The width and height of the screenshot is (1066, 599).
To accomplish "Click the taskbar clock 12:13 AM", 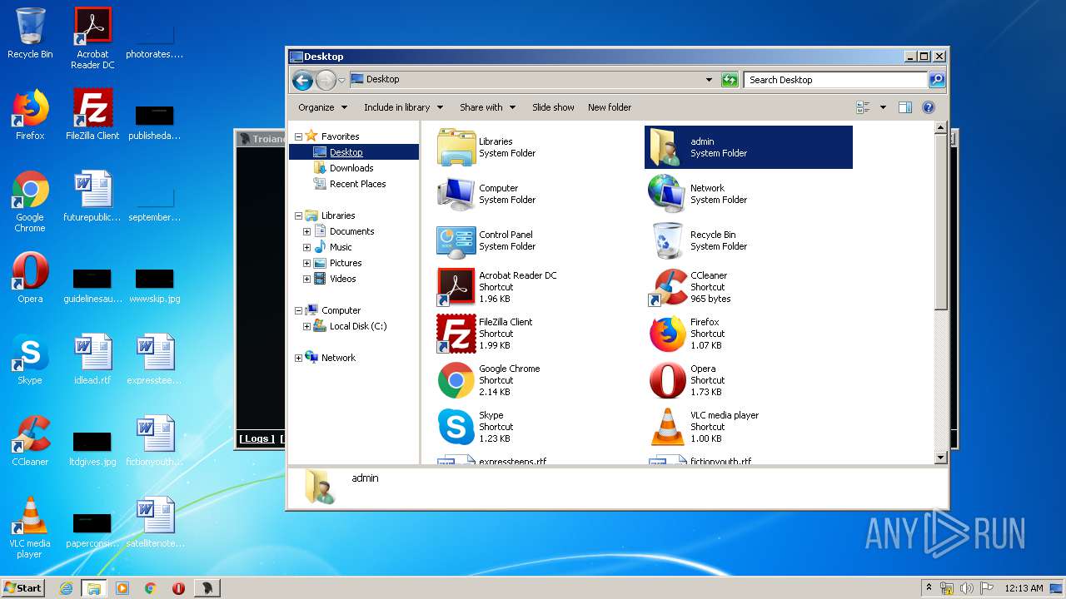I will 1024,588.
